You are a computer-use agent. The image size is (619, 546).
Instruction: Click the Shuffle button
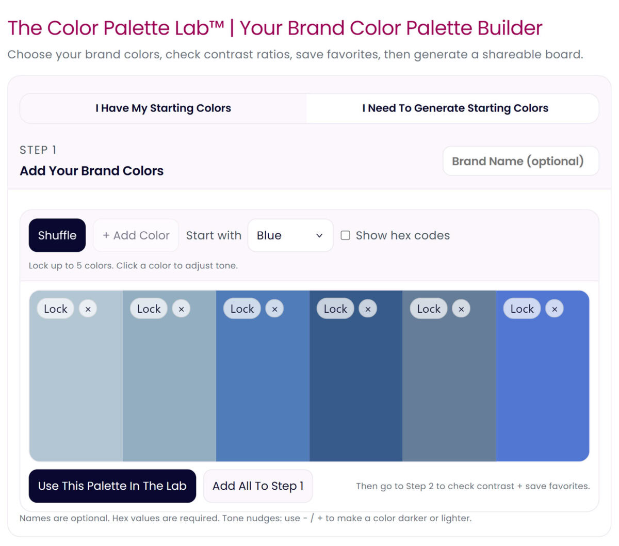[57, 235]
